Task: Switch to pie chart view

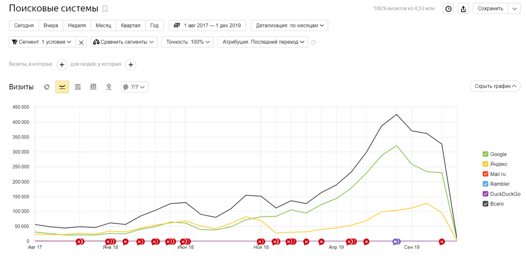Action: 47,87
